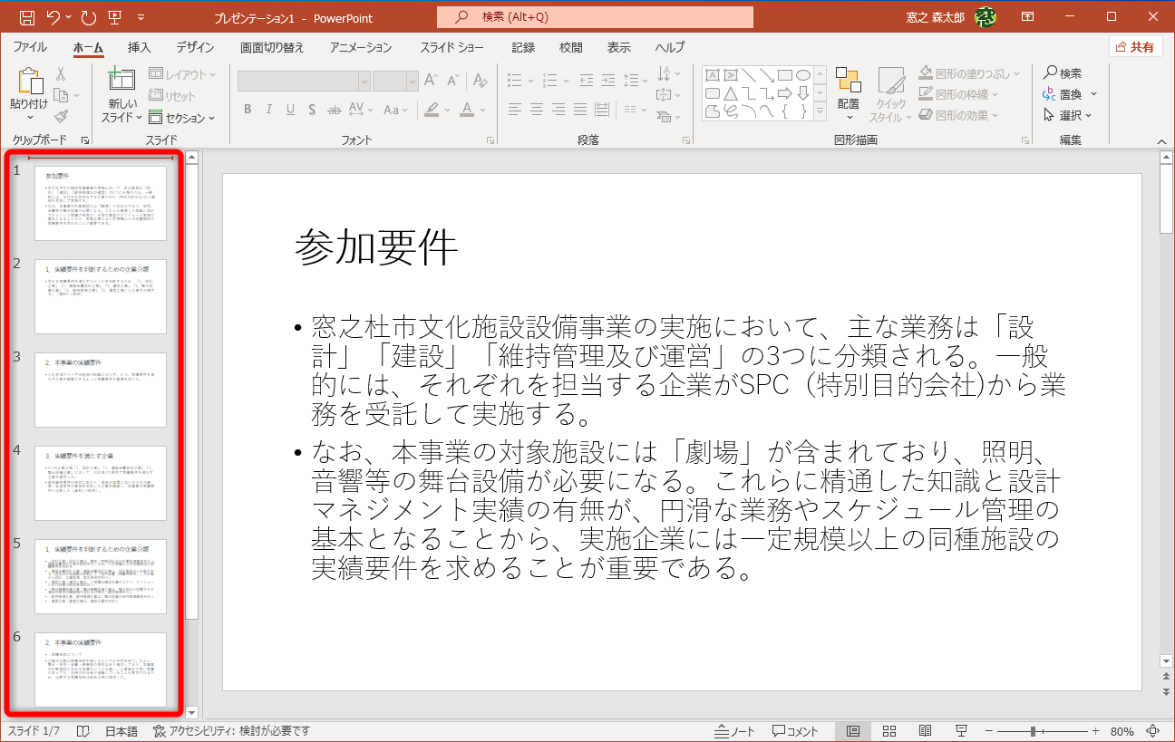This screenshot has height=742, width=1175.
Task: Decrease the font size with the small A
Action: coord(452,81)
